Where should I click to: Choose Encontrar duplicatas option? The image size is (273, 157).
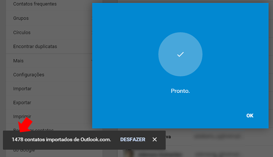(35, 46)
